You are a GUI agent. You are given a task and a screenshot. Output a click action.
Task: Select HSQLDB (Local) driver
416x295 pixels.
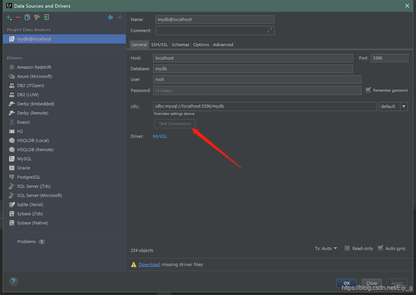(x=33, y=140)
